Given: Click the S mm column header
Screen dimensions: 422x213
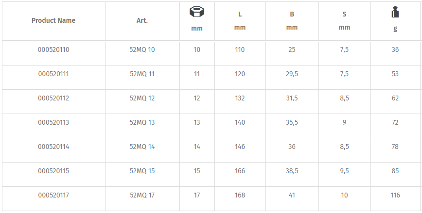Looking at the screenshot, I should [344, 21].
